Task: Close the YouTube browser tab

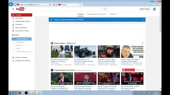Action: coord(79,5)
